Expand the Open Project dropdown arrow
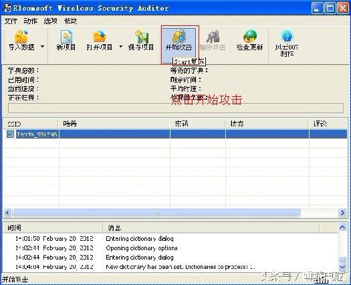This screenshot has height=285, width=351. click(121, 47)
